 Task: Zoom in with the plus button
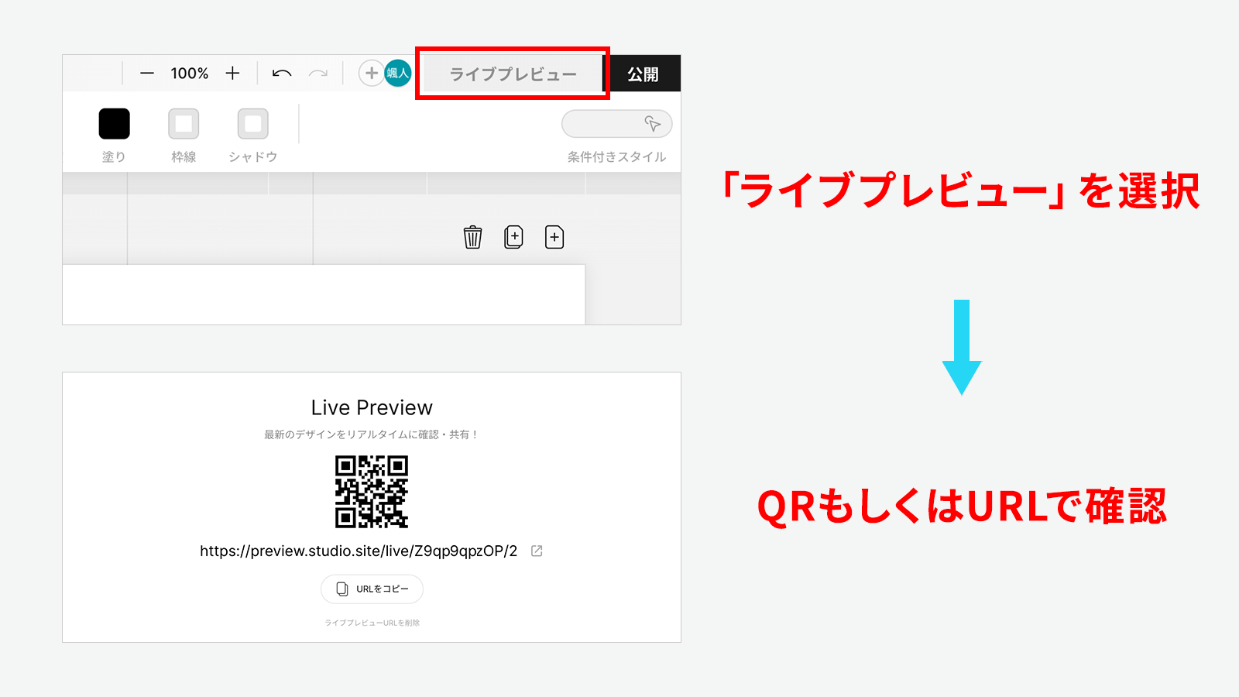[x=232, y=74]
